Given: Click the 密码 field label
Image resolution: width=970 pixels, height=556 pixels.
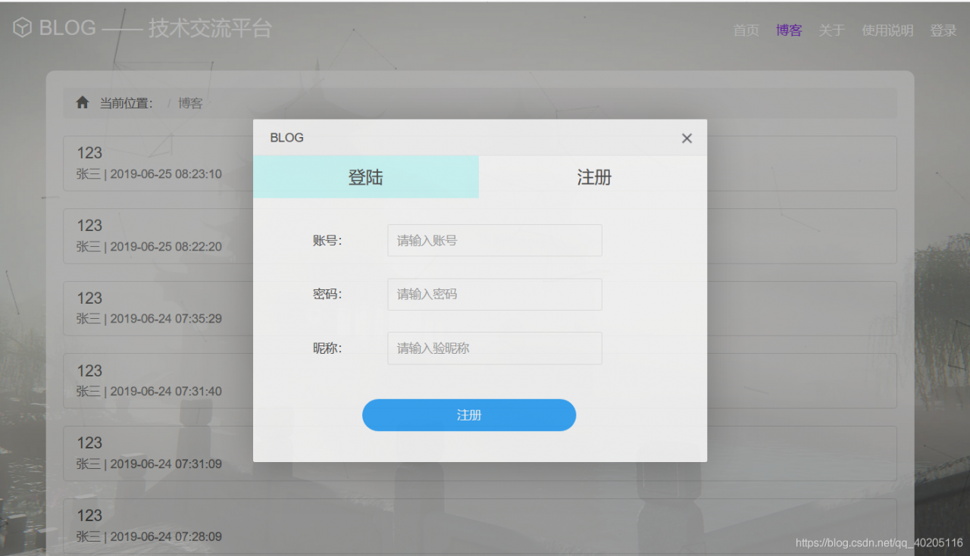Looking at the screenshot, I should (x=327, y=295).
